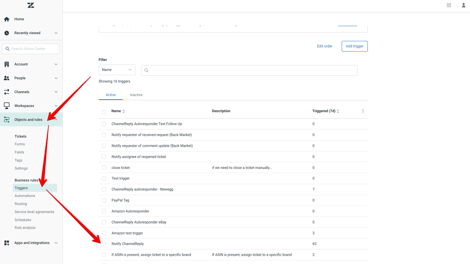Click inside the Search Admin Center field
The width and height of the screenshot is (470, 264).
click(x=30, y=48)
